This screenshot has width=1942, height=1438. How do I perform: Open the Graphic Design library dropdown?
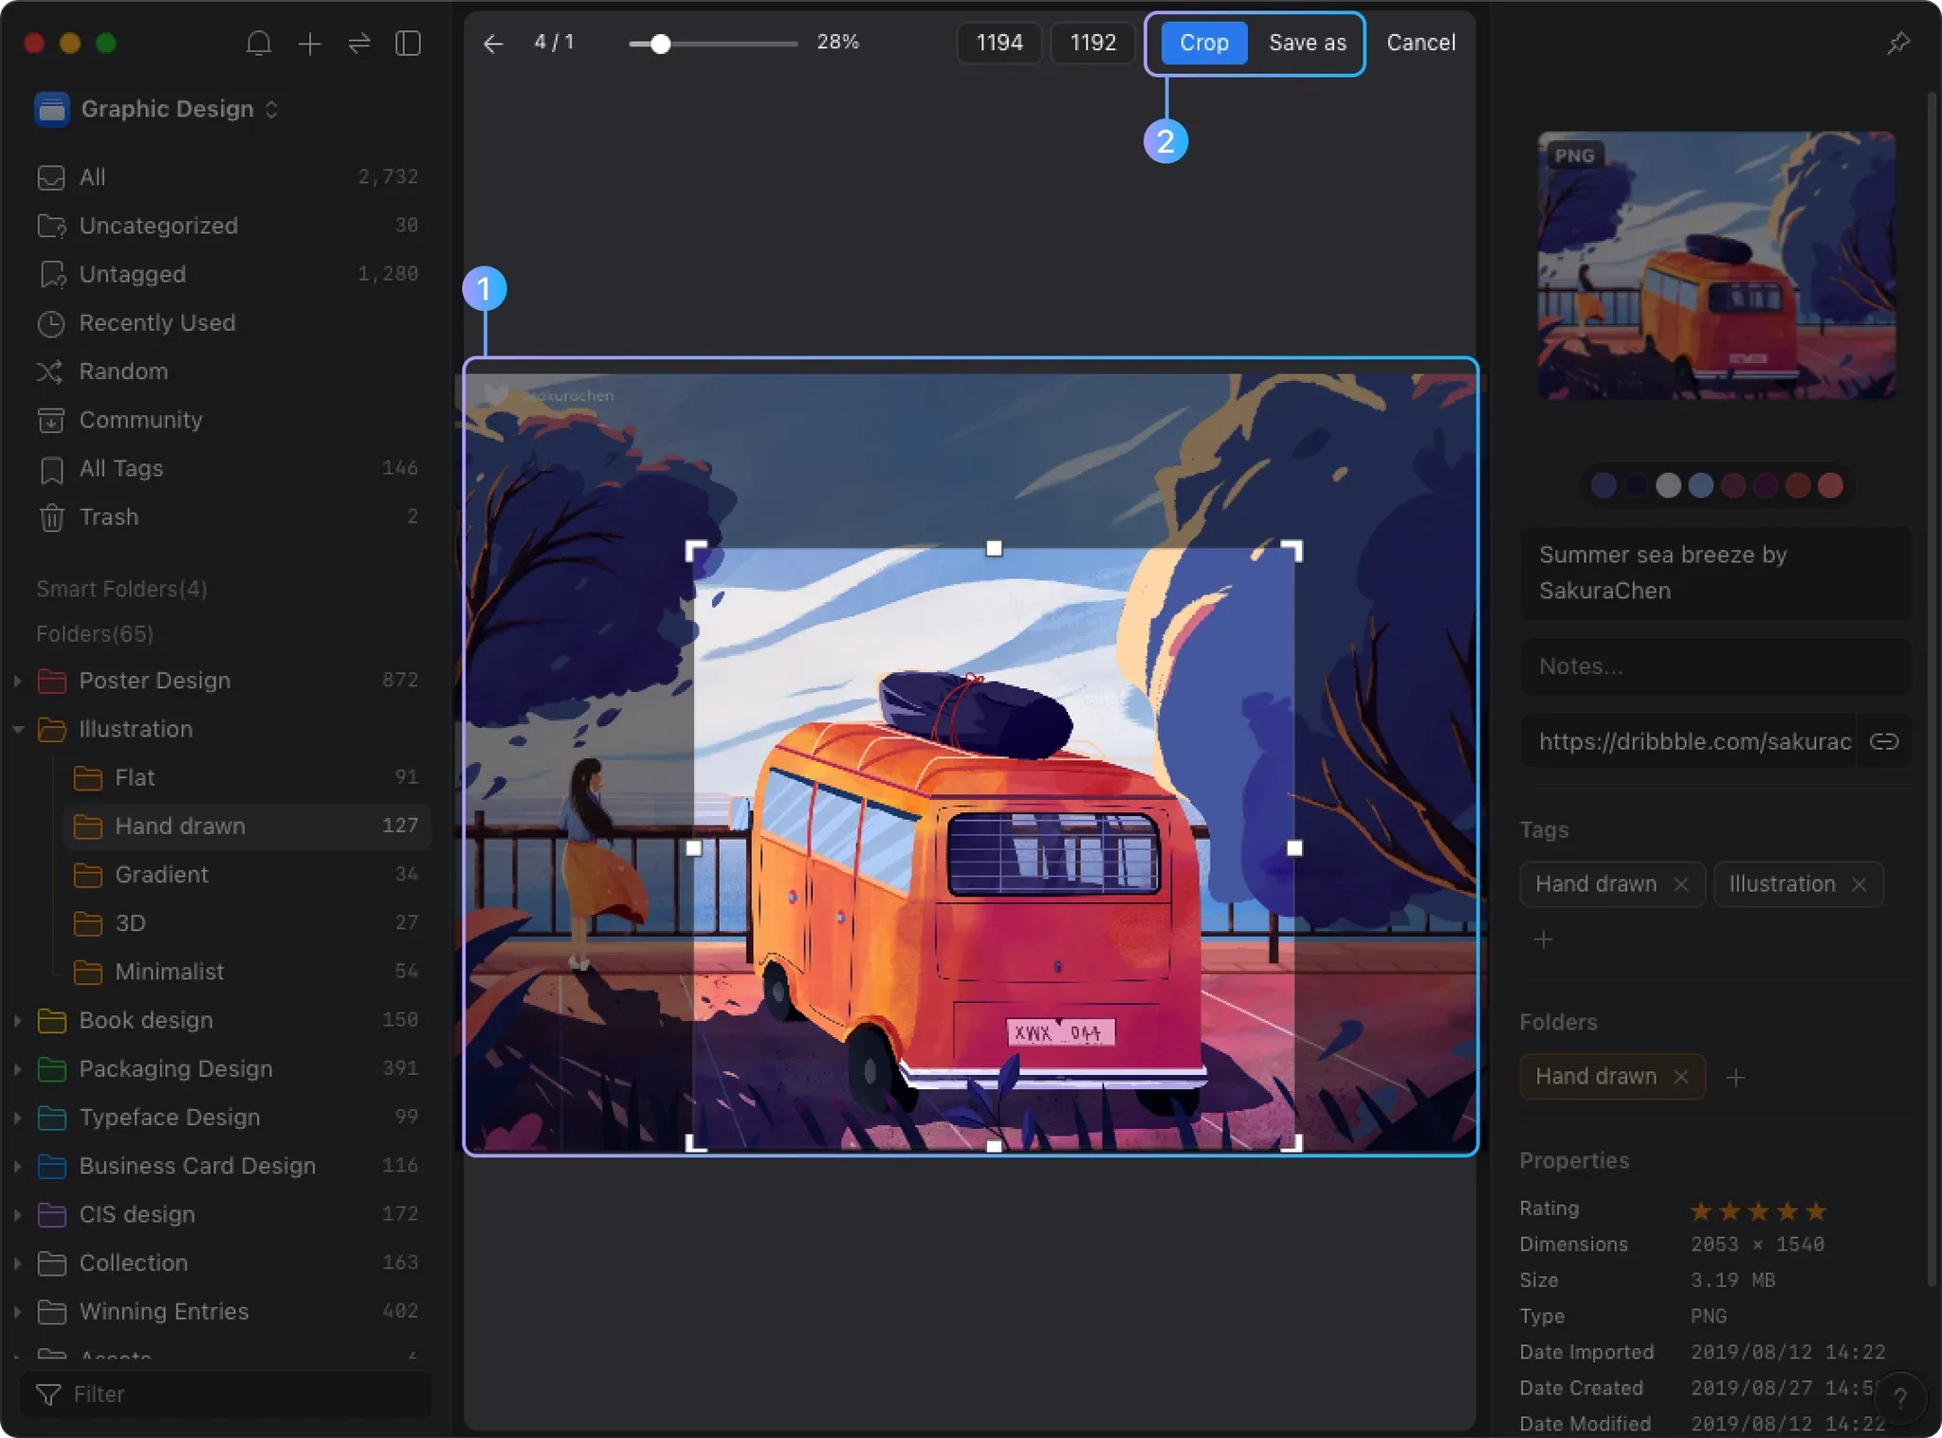[x=157, y=109]
